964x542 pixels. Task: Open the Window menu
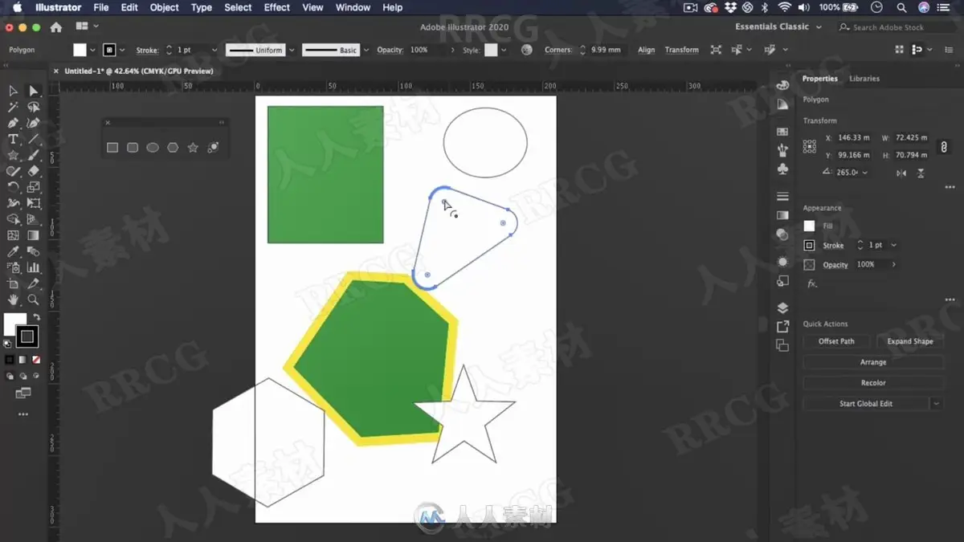coord(353,7)
